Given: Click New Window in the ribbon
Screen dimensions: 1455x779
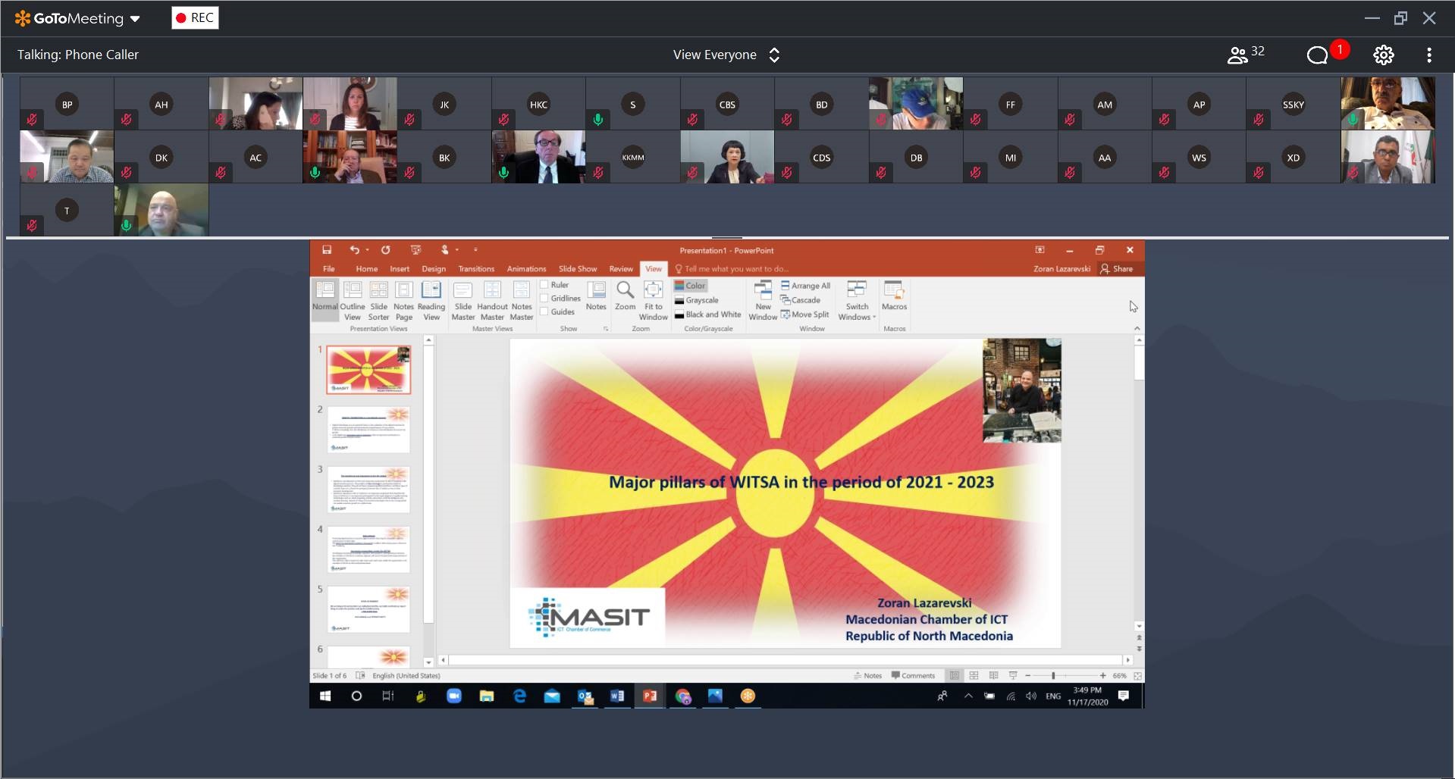Looking at the screenshot, I should (x=763, y=301).
